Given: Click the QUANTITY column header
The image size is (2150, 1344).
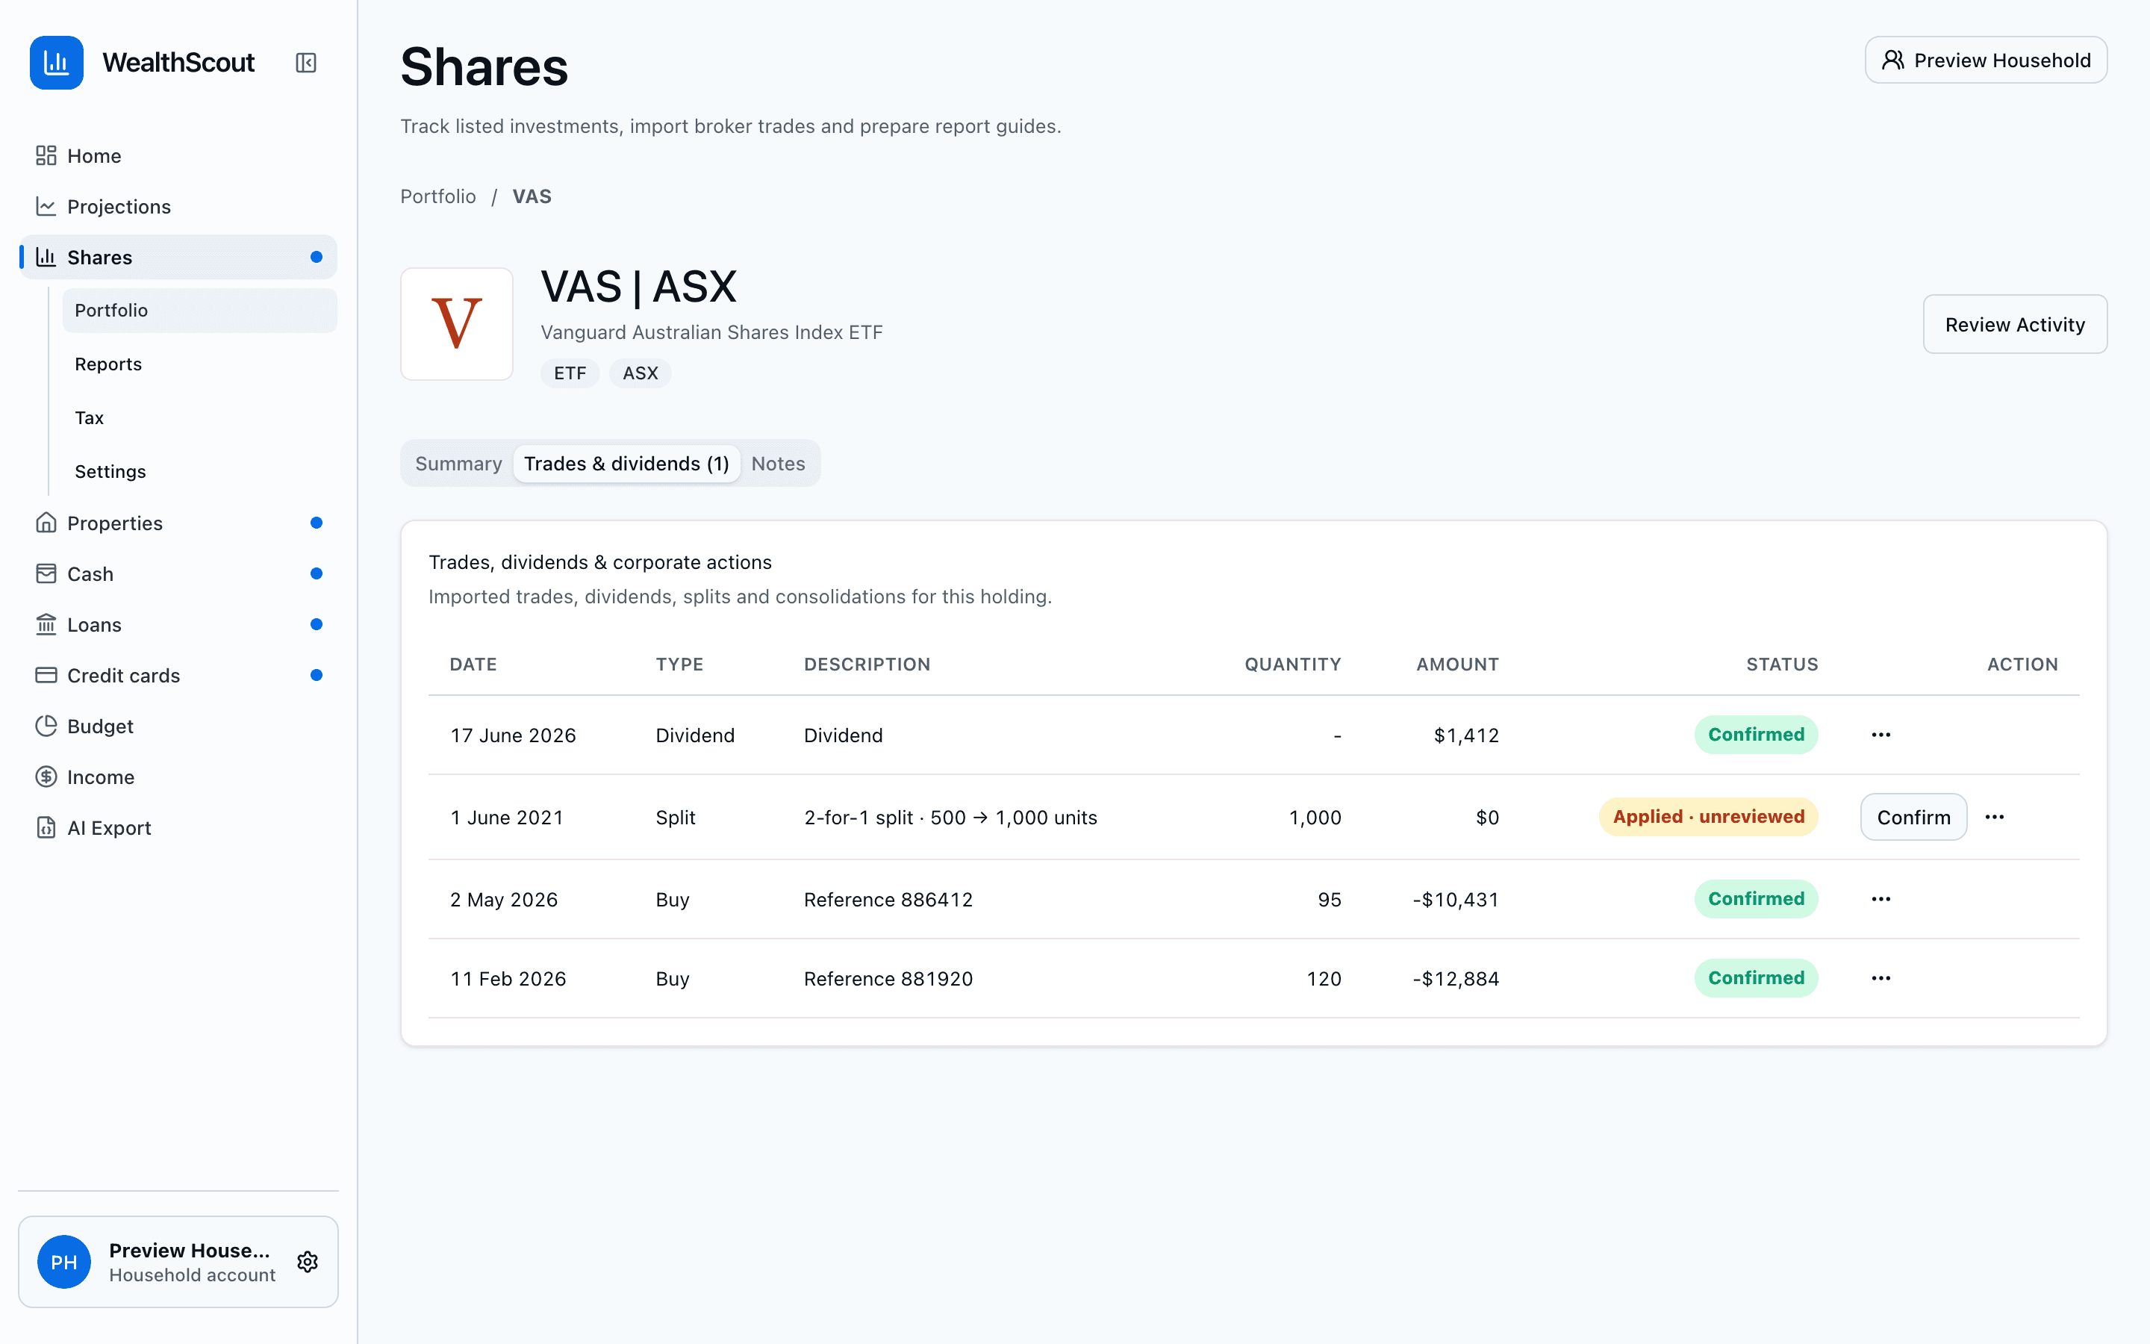Looking at the screenshot, I should click(1293, 664).
